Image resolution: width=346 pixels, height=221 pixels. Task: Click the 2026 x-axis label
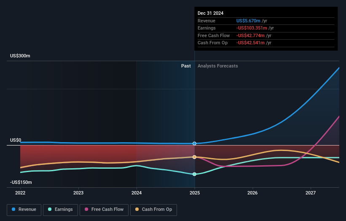point(252,193)
